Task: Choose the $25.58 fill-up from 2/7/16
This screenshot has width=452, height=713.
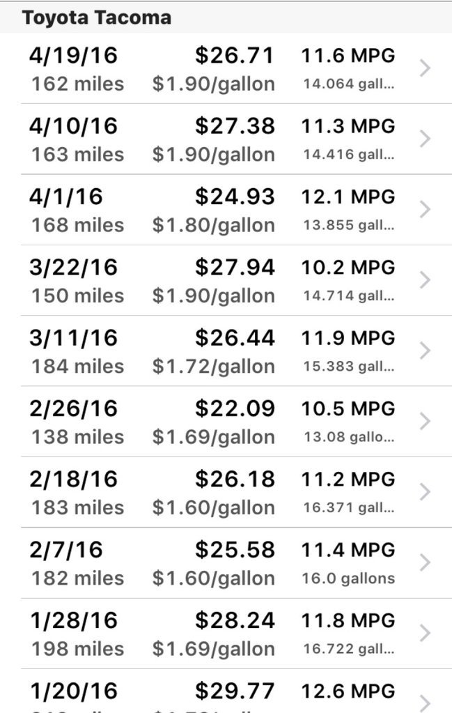Action: [226, 562]
